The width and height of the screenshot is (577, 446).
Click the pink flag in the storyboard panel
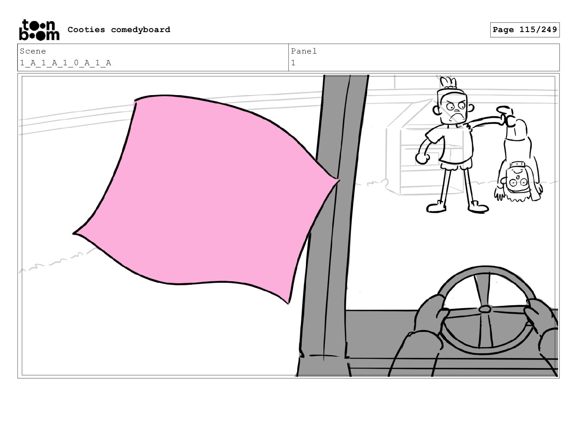(206, 199)
